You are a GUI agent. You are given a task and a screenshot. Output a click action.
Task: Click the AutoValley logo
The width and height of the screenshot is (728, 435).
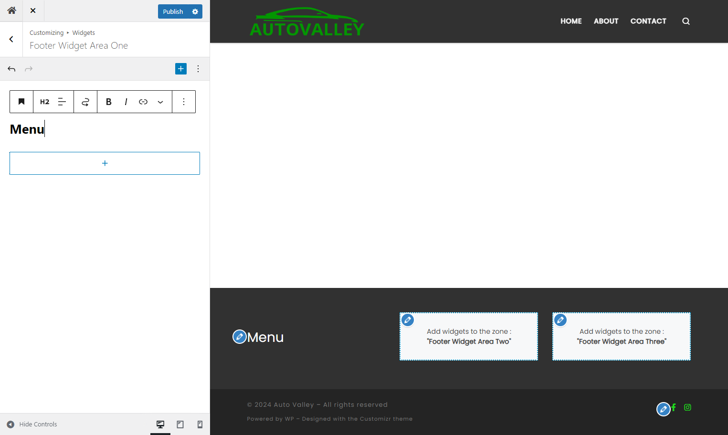[x=306, y=22]
